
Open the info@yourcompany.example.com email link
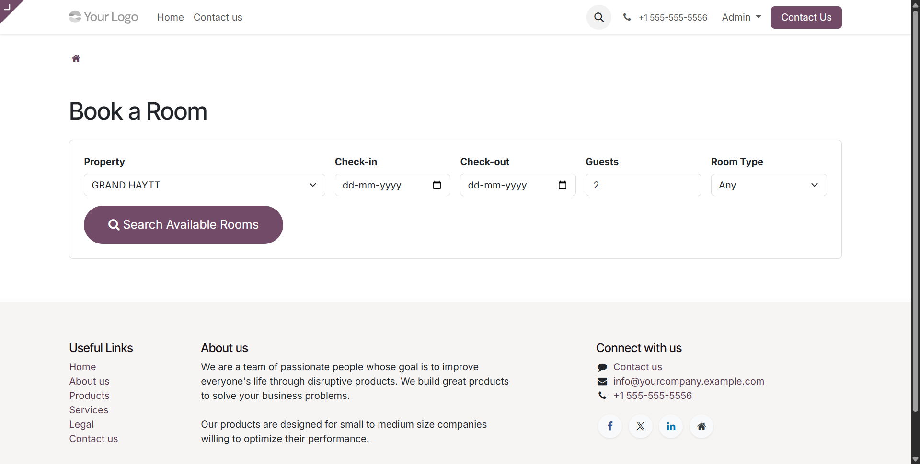(x=688, y=381)
